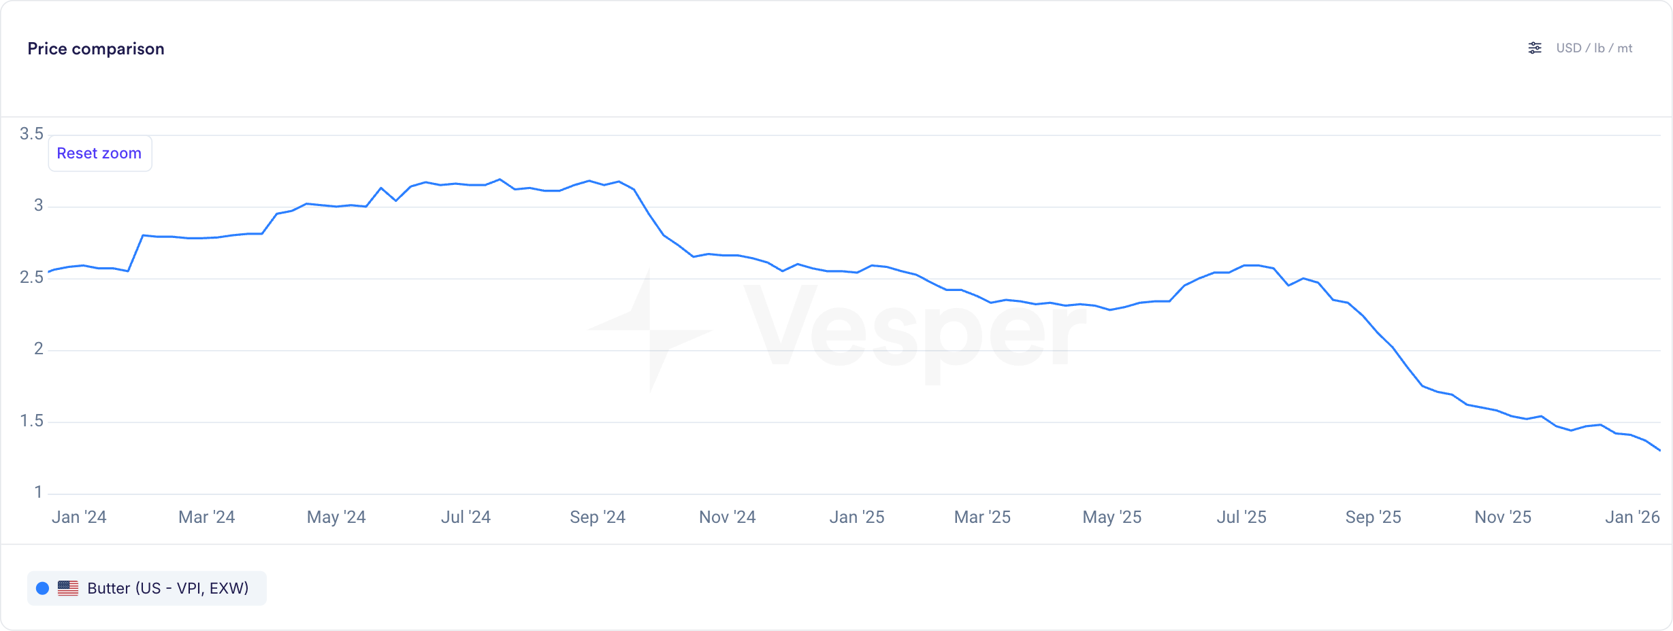The image size is (1673, 631).
Task: Select the May '25 x-axis label
Action: pyautogui.click(x=1111, y=517)
